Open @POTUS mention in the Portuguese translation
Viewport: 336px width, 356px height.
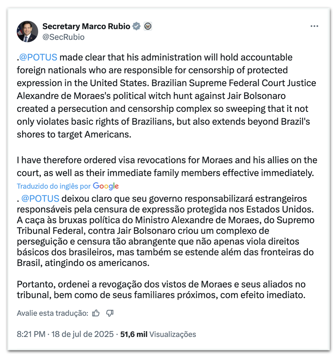[x=40, y=198]
